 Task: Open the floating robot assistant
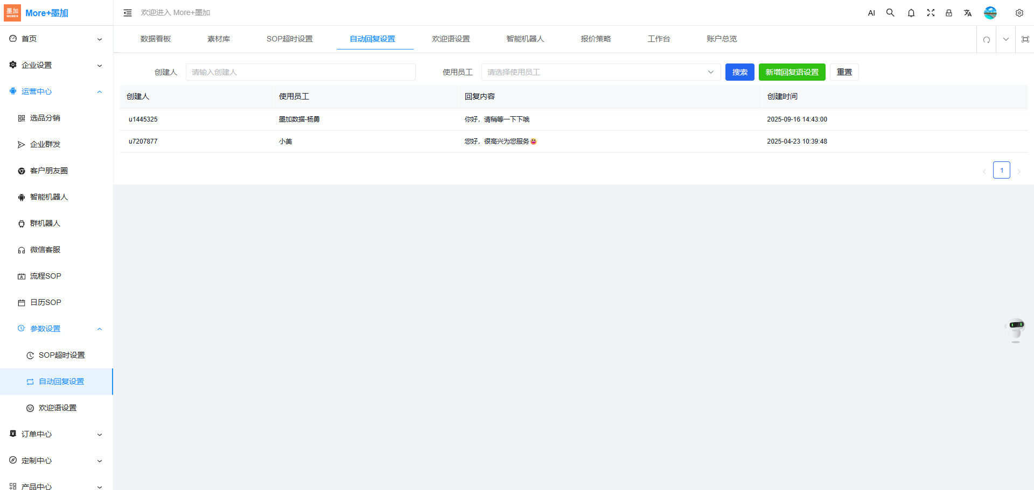point(1016,330)
